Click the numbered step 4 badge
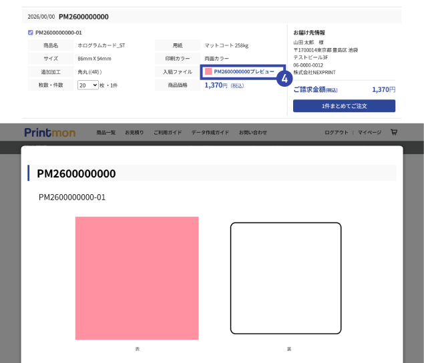Viewport: 424px width, 363px height. [x=284, y=78]
